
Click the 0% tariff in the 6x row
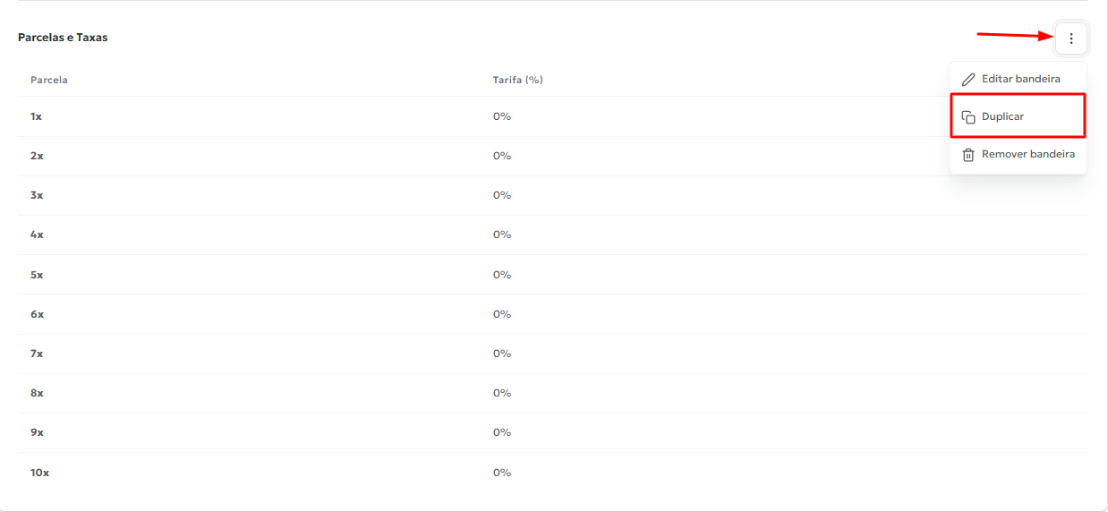coord(502,314)
